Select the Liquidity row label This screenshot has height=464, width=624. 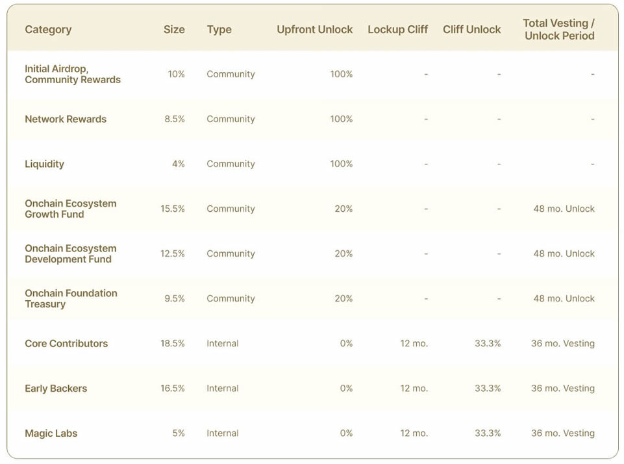coord(44,164)
